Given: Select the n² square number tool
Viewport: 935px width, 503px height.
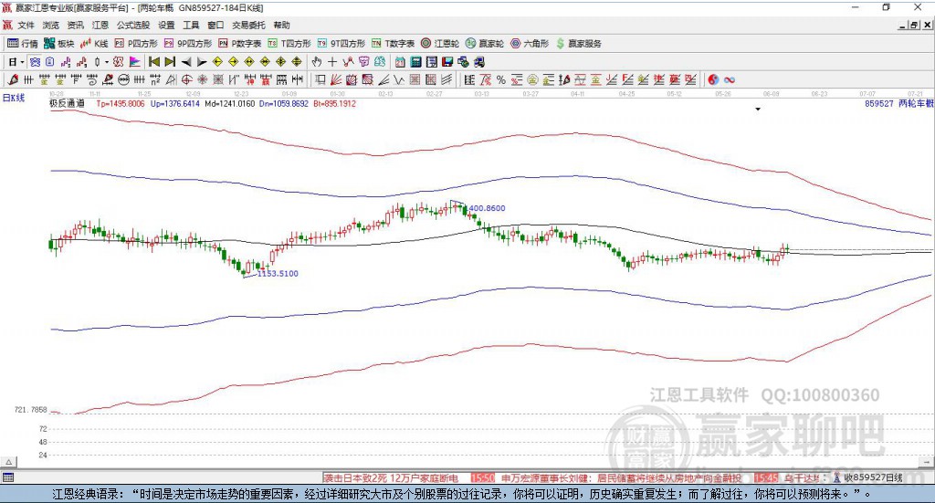Looking at the screenshot, I should point(155,79).
